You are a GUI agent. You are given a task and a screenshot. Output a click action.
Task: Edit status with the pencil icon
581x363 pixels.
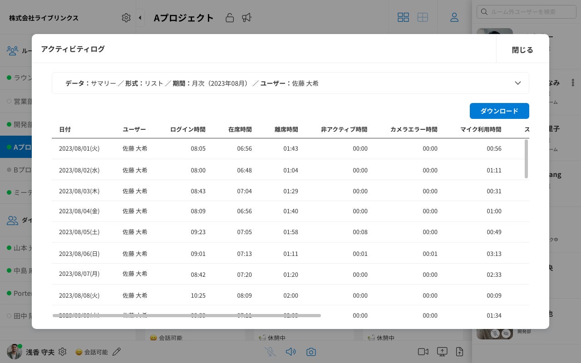(x=117, y=352)
